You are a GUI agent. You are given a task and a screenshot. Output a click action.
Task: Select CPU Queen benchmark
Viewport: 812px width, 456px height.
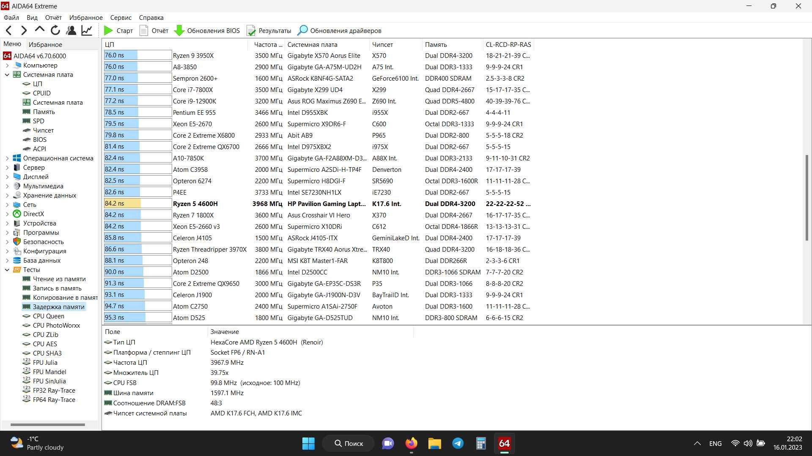(44, 316)
